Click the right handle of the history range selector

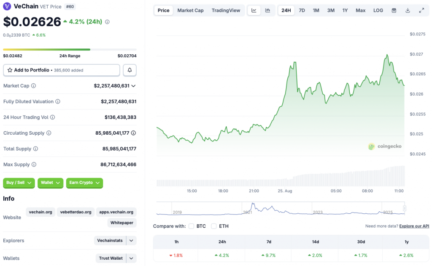(x=405, y=208)
